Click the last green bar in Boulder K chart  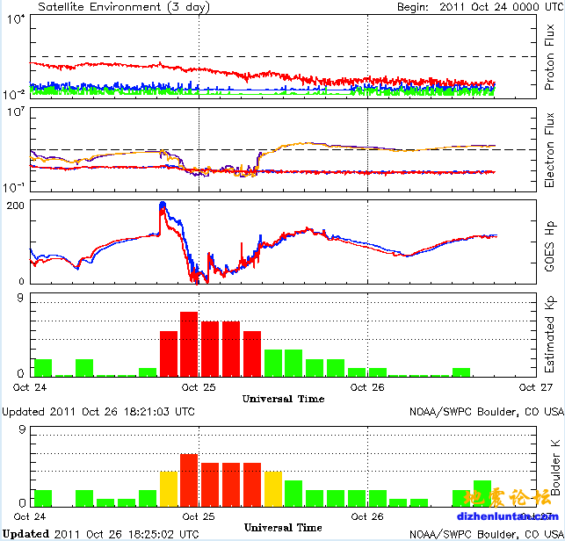[x=482, y=494]
